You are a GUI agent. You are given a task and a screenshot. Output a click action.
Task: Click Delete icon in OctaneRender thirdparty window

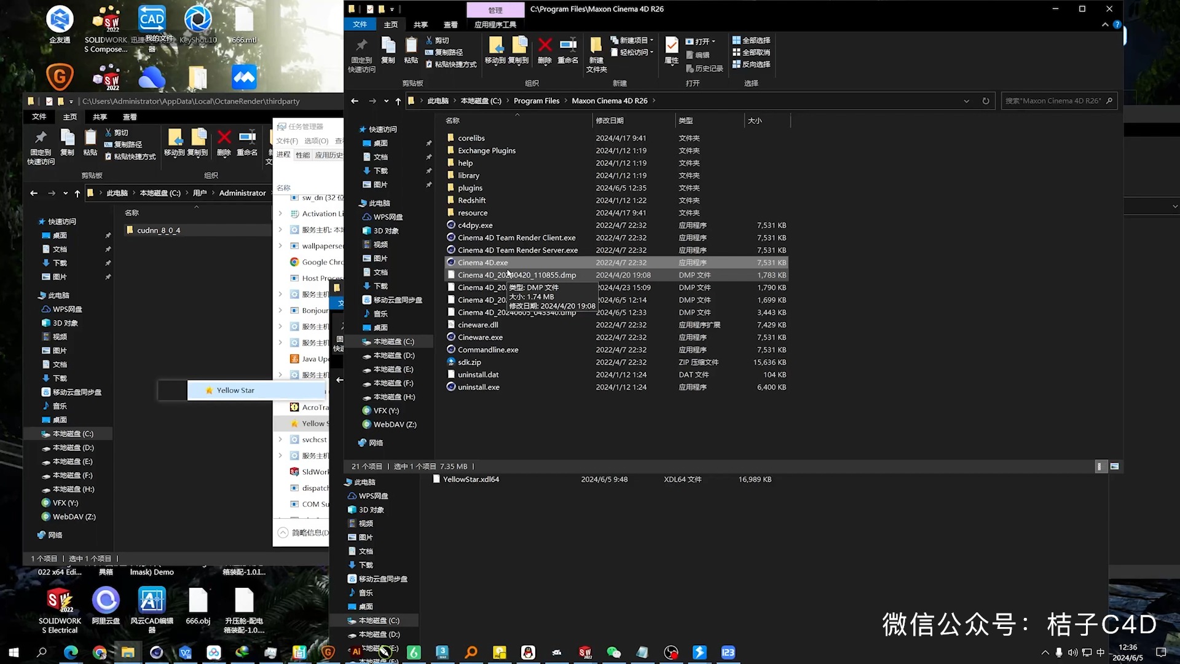pyautogui.click(x=224, y=142)
